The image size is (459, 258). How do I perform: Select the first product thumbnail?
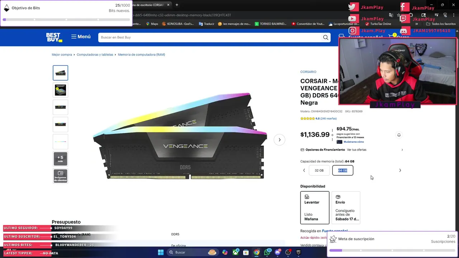(x=60, y=73)
